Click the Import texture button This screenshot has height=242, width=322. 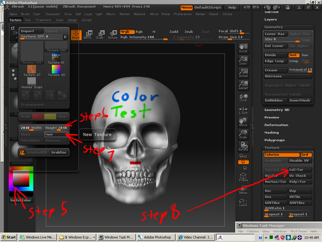point(32,31)
